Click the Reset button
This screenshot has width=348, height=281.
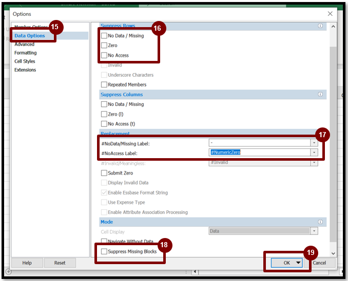tap(60, 263)
